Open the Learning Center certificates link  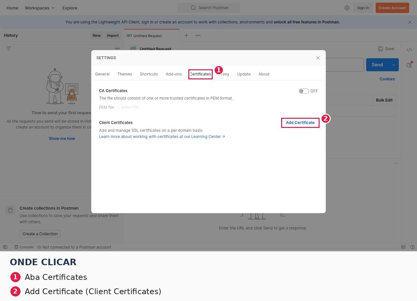point(162,137)
